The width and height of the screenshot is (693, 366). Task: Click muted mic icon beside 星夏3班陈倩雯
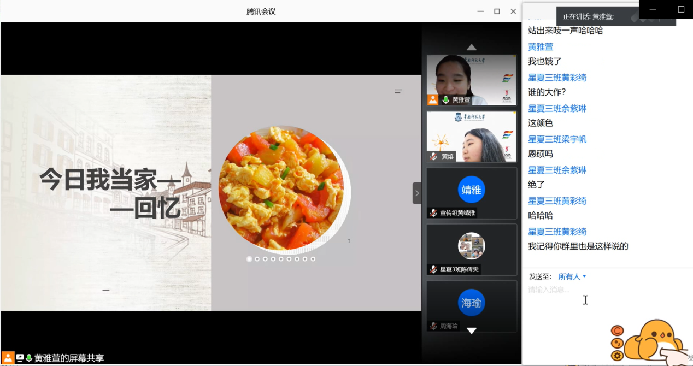pyautogui.click(x=433, y=269)
